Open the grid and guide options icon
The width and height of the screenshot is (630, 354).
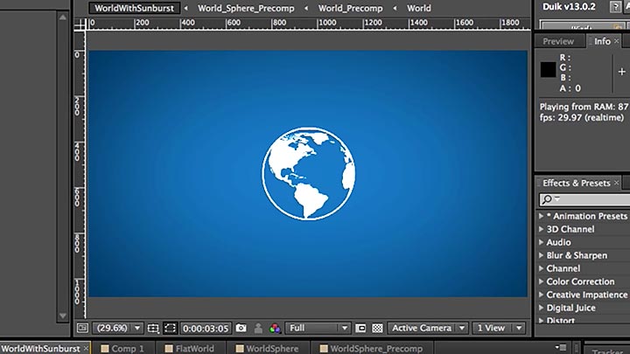(x=153, y=329)
